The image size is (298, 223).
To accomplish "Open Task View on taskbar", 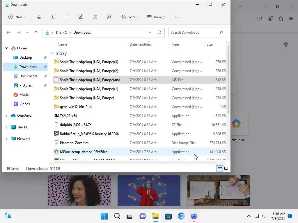I will point(130,216).
